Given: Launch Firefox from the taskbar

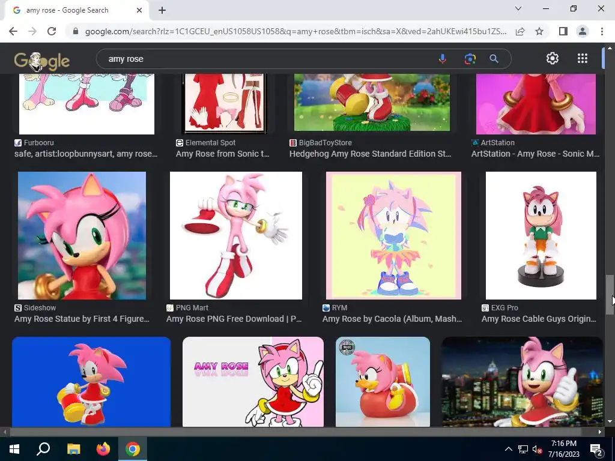Looking at the screenshot, I should pyautogui.click(x=103, y=449).
